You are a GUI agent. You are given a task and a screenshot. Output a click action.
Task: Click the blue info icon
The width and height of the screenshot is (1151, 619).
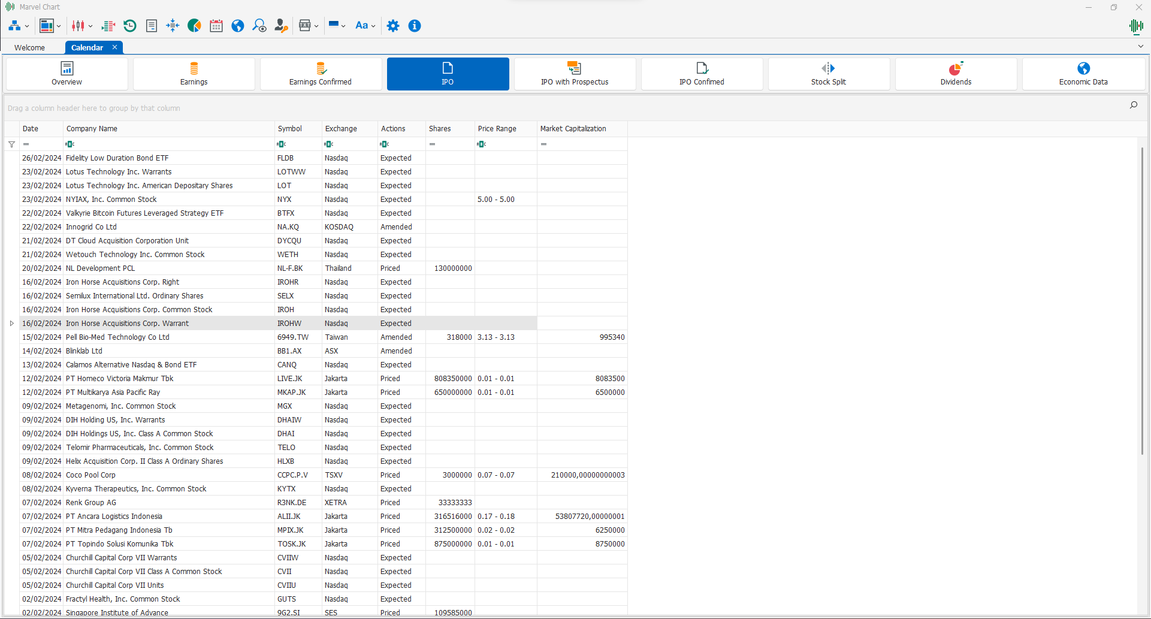pyautogui.click(x=415, y=26)
